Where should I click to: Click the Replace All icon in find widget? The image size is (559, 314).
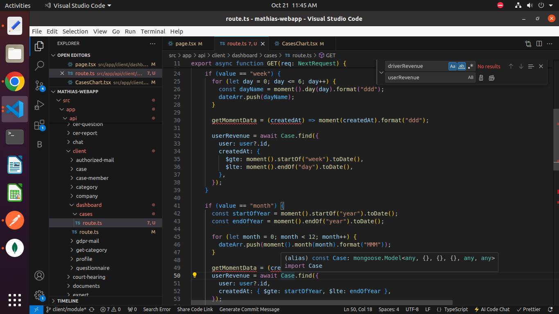pyautogui.click(x=491, y=78)
